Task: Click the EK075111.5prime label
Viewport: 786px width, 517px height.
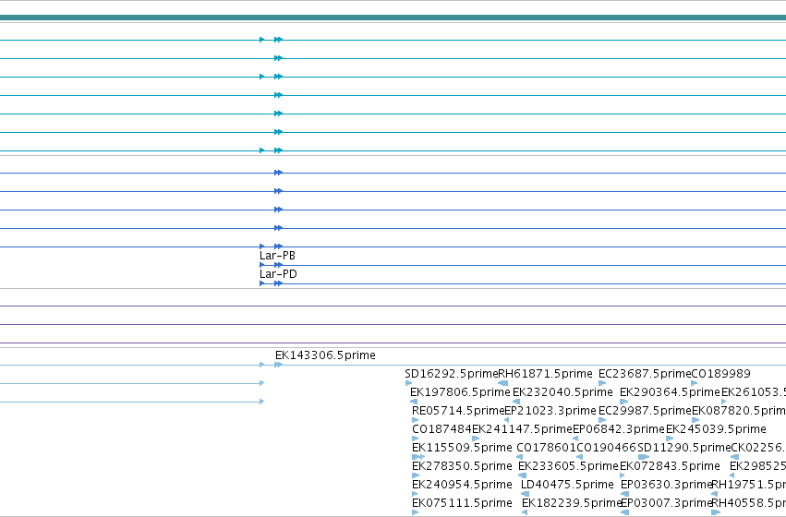Action: pos(462,503)
